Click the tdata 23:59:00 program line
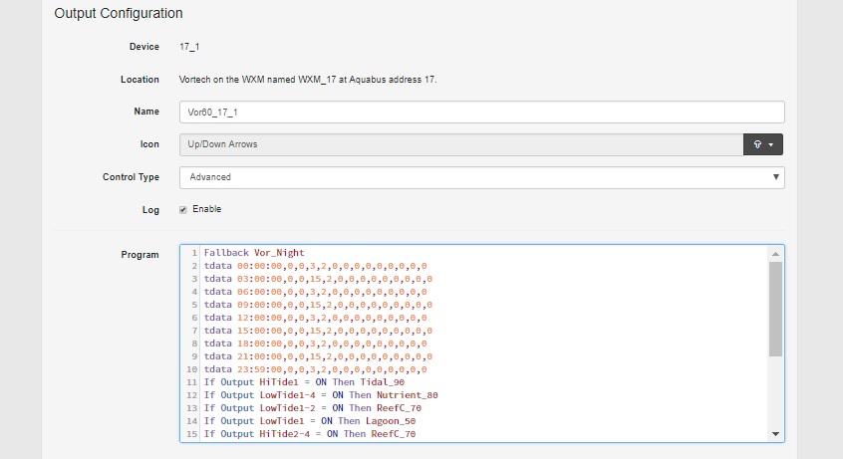Viewport: 843px width, 459px height. 315,369
